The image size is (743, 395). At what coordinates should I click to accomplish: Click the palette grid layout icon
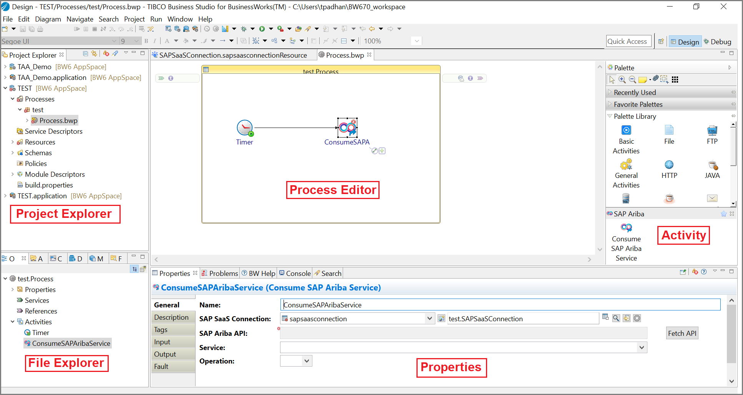coord(675,80)
